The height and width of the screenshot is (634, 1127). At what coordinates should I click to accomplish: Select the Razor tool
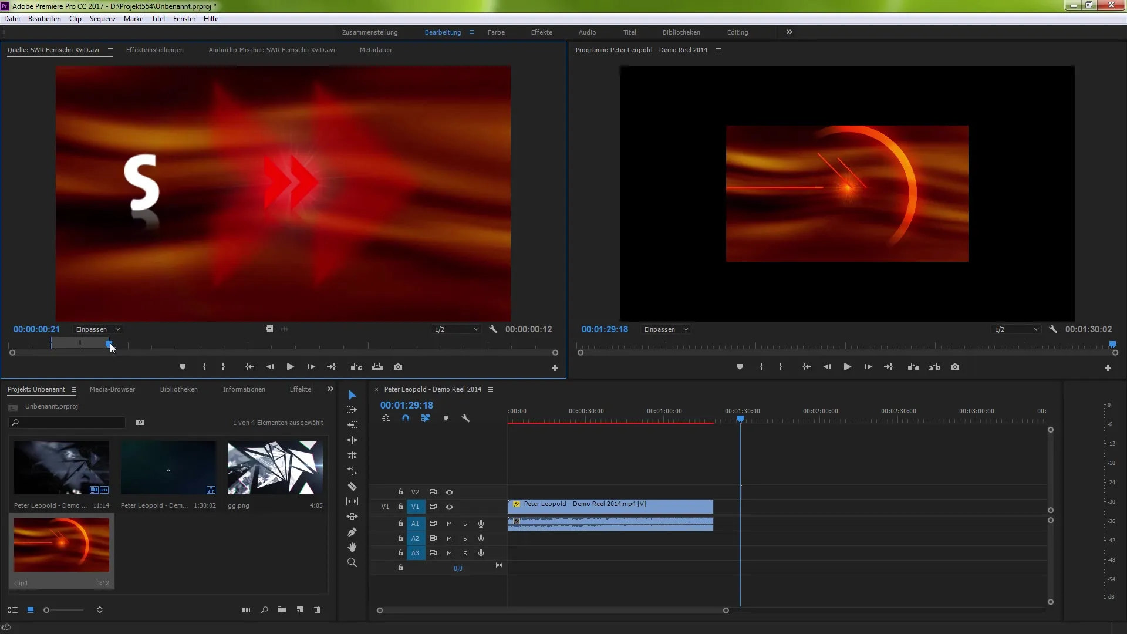tap(352, 486)
